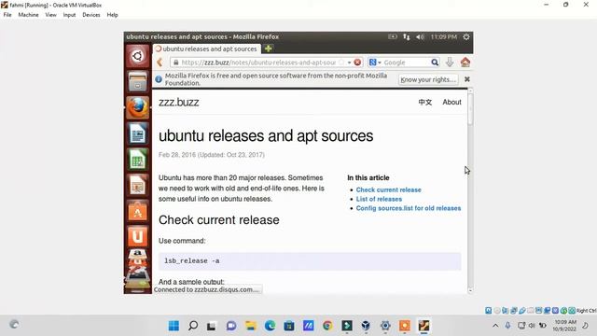Image resolution: width=597 pixels, height=336 pixels.
Task: Open the Ubuntu Dash home launcher
Action: pos(137,56)
